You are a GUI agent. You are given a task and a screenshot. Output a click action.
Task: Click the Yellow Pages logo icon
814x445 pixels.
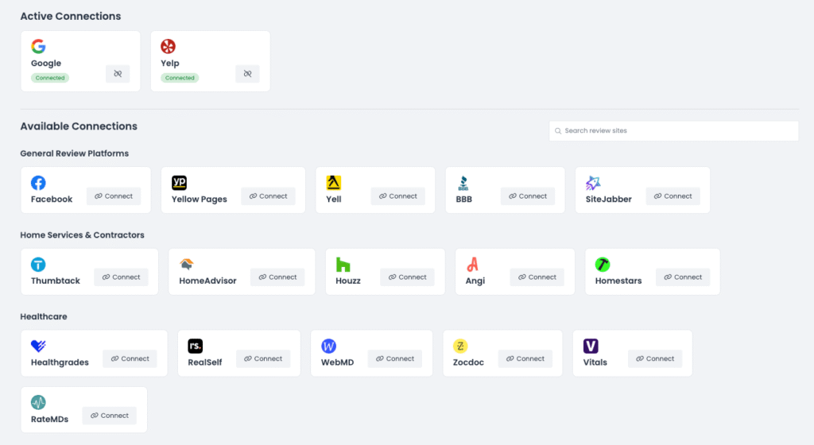(x=179, y=183)
